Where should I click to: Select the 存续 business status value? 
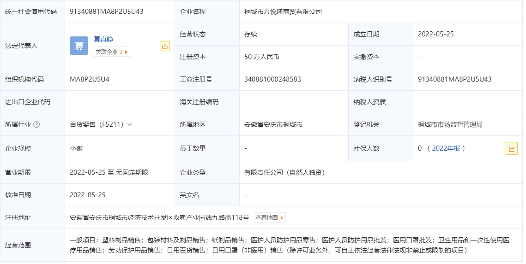pyautogui.click(x=251, y=34)
